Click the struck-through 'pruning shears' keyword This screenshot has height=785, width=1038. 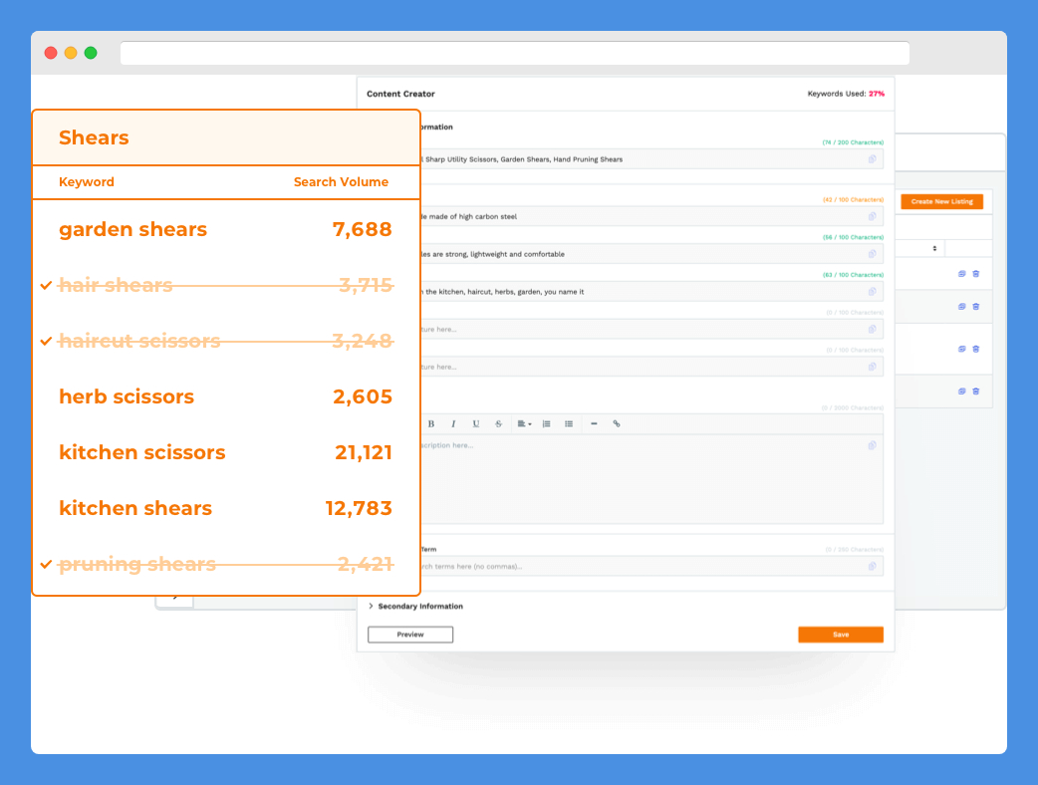coord(137,564)
